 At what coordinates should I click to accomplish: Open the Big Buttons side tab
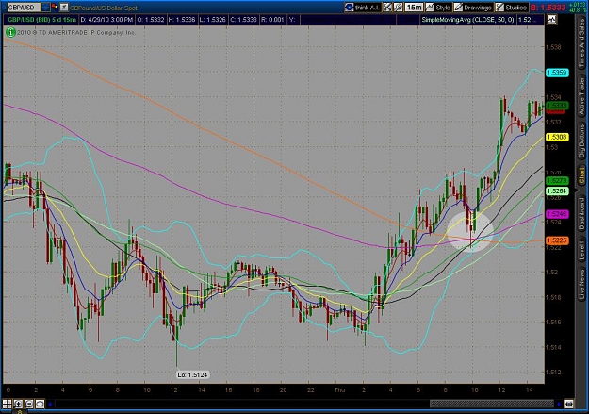581,141
